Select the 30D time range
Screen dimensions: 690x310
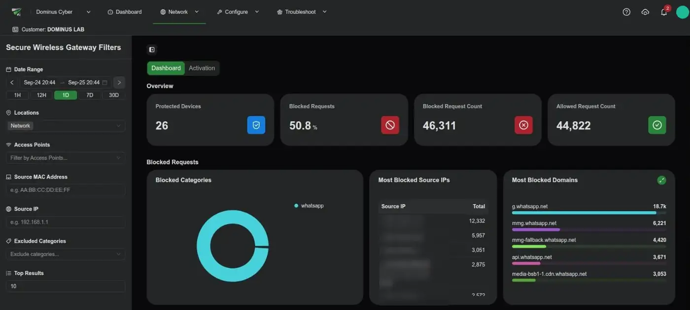(x=114, y=95)
